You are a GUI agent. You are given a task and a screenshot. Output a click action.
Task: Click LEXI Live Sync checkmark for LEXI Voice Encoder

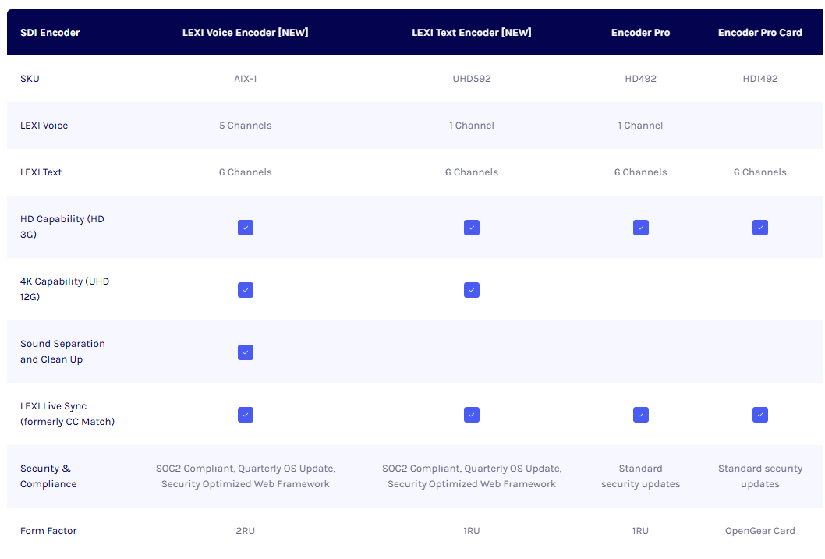(x=245, y=415)
